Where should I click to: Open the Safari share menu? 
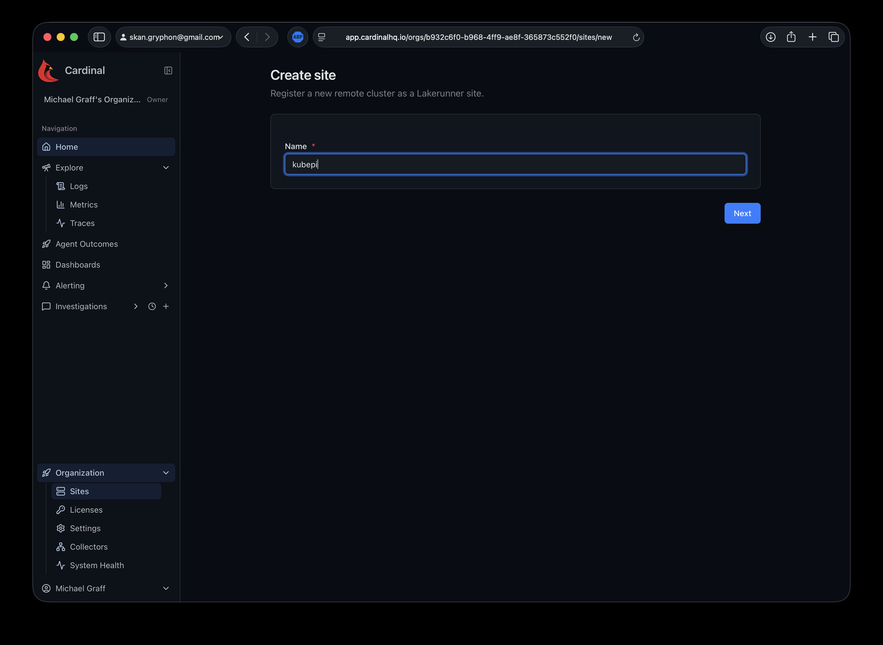click(791, 37)
